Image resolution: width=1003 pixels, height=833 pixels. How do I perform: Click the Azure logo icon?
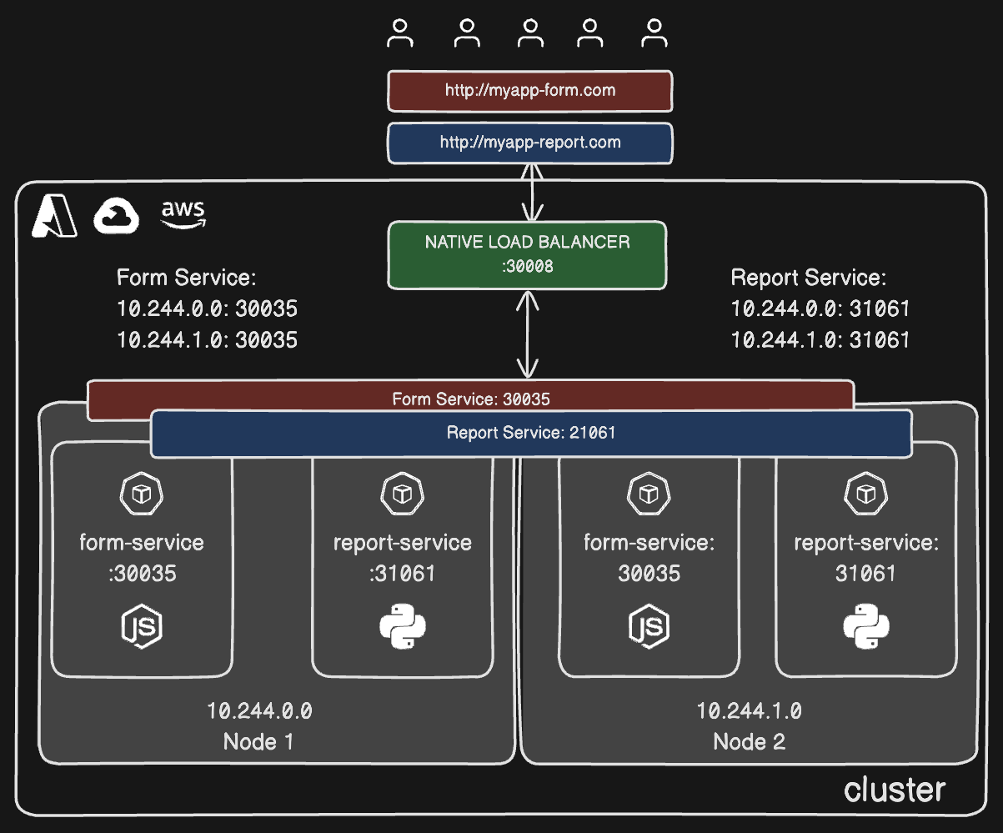coord(54,218)
